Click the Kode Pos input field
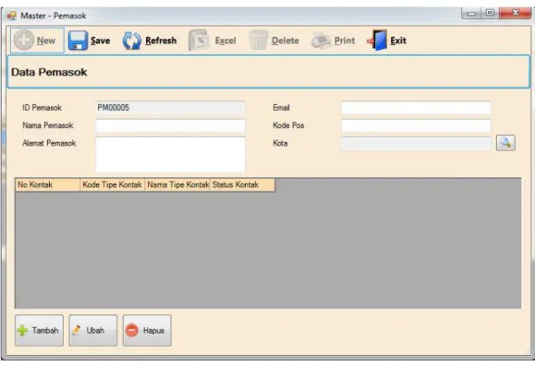This screenshot has height=366, width=535. pyautogui.click(x=416, y=125)
